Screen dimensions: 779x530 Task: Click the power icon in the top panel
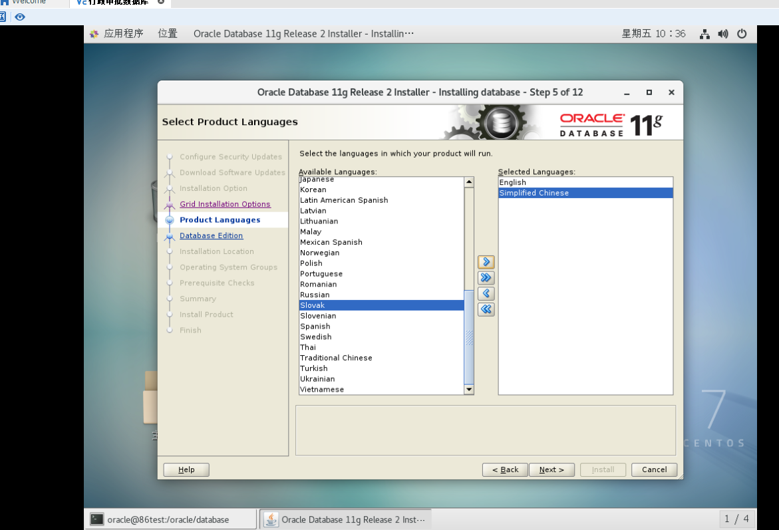[740, 33]
